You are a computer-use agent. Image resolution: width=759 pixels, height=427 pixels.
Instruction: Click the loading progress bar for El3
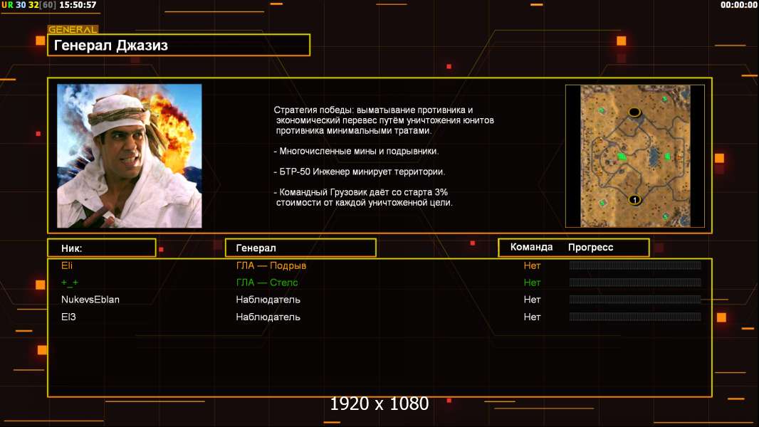pyautogui.click(x=635, y=317)
